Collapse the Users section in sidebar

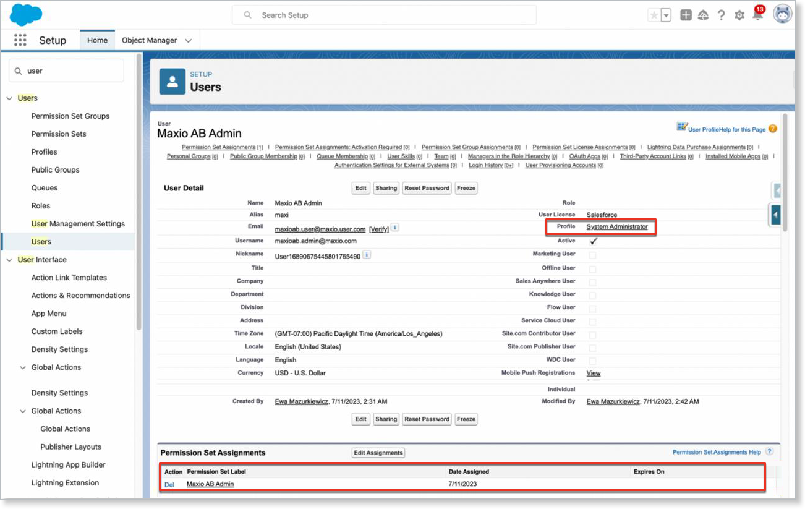9,98
